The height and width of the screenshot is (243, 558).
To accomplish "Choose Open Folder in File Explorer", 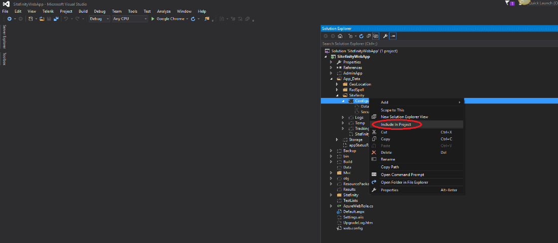I will coord(416,182).
